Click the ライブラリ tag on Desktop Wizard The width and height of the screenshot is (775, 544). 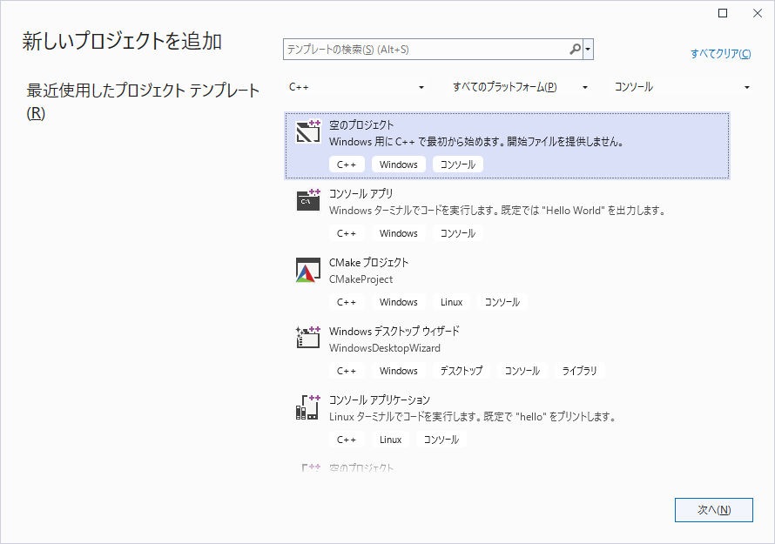click(x=580, y=371)
